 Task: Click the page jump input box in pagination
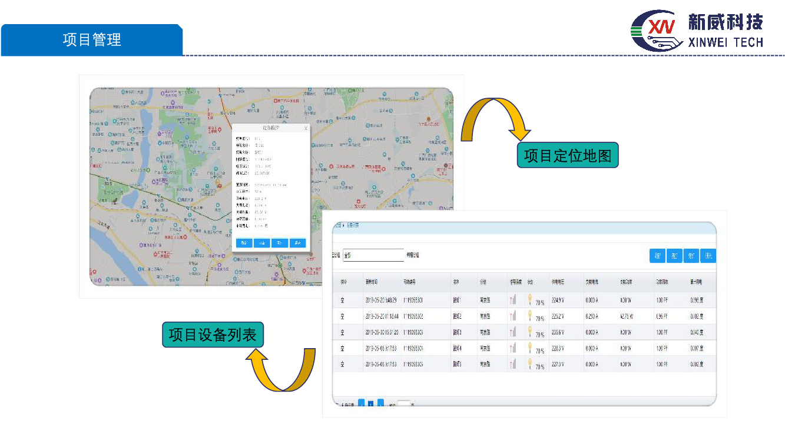[x=403, y=404]
